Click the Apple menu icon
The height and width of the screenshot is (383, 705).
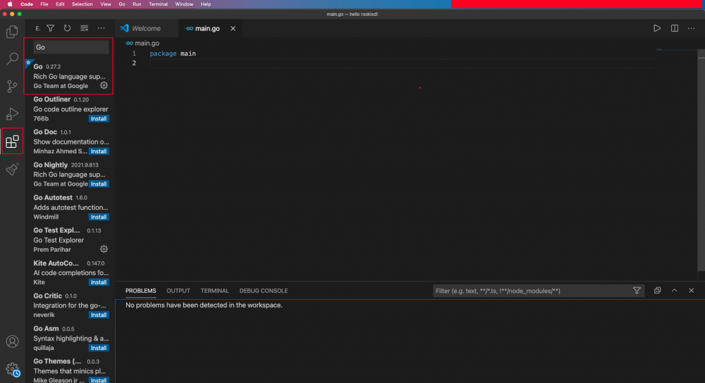10,4
